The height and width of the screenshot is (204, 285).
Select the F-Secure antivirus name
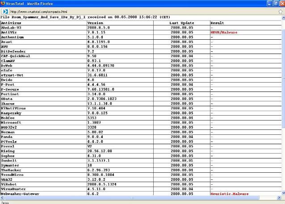point(10,89)
